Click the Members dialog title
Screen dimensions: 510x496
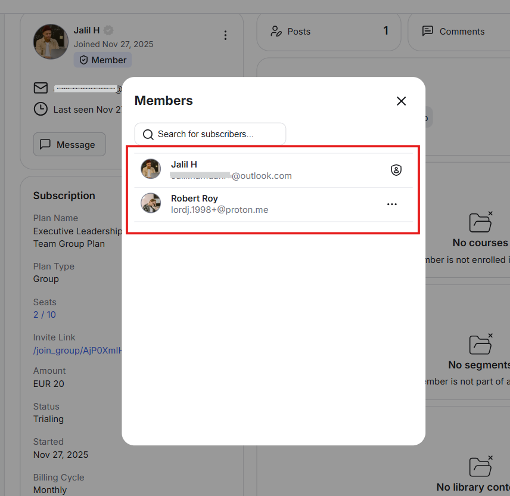point(164,101)
